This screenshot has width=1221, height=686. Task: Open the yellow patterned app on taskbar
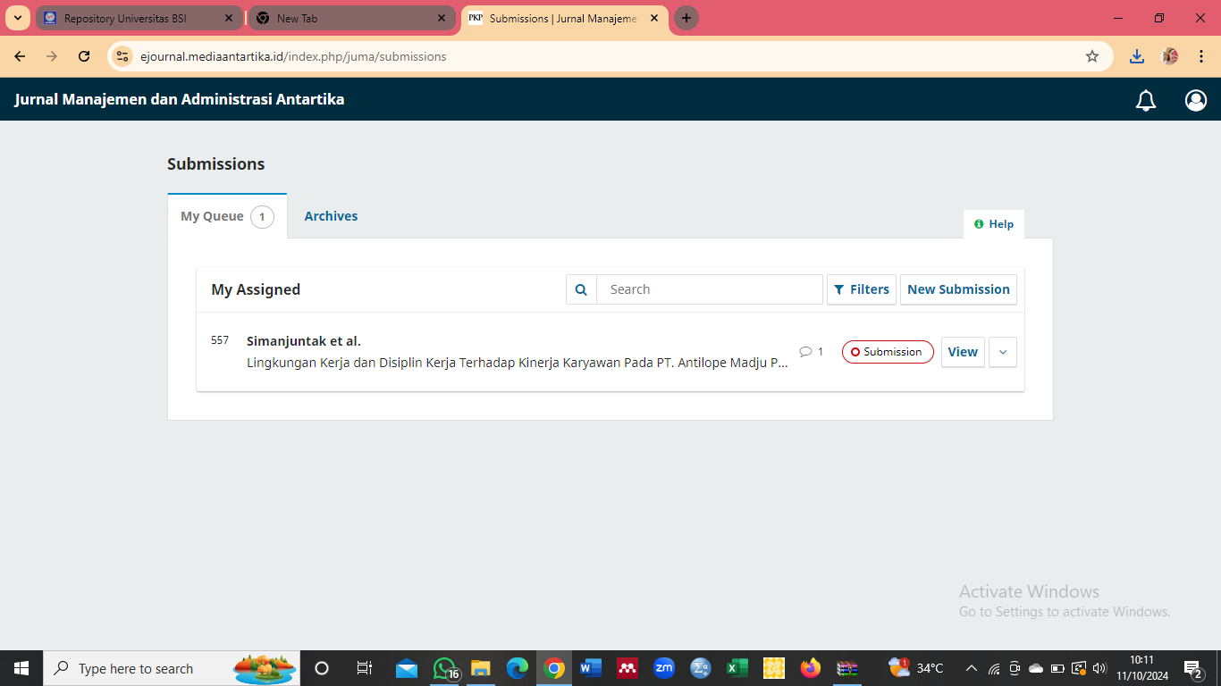point(774,668)
